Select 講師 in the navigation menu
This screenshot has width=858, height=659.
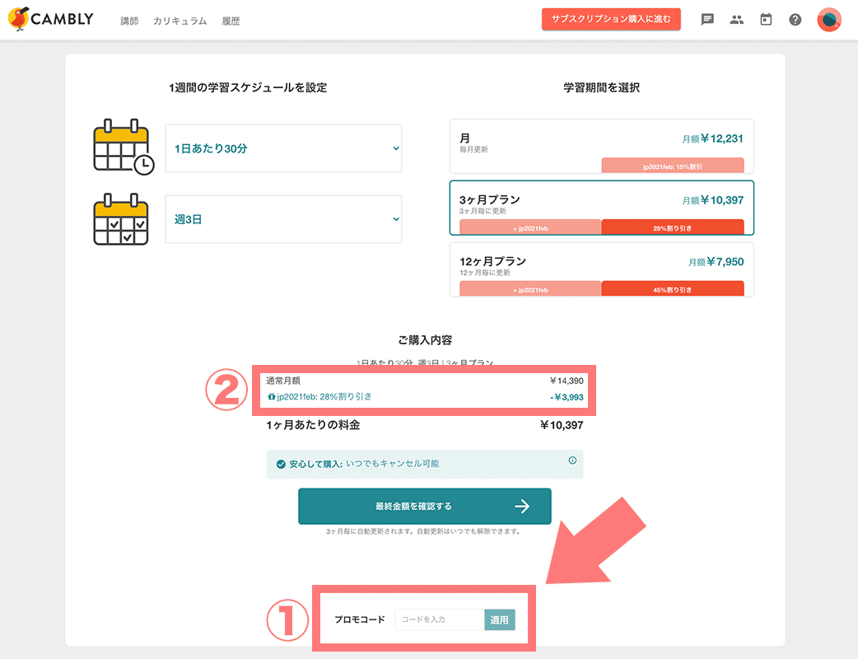coord(128,21)
